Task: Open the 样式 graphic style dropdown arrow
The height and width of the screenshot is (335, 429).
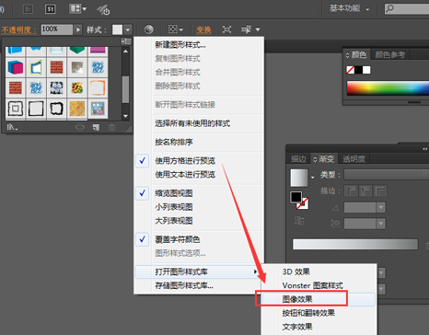Action: pyautogui.click(x=128, y=29)
